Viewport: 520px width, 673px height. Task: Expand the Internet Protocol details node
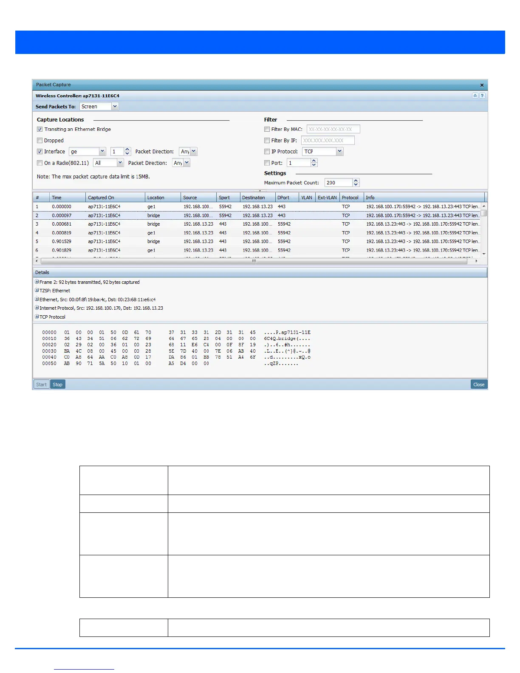tap(37, 308)
